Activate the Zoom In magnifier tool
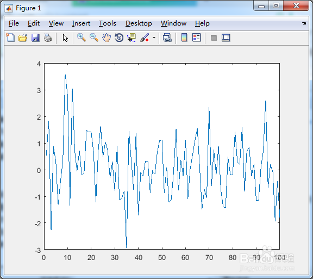Screen dimensions: 313x279 click(82, 38)
